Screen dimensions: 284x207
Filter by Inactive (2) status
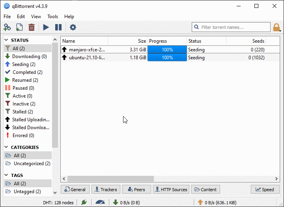click(x=28, y=104)
